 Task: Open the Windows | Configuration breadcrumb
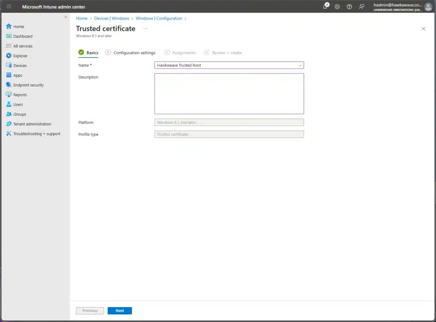(x=159, y=18)
